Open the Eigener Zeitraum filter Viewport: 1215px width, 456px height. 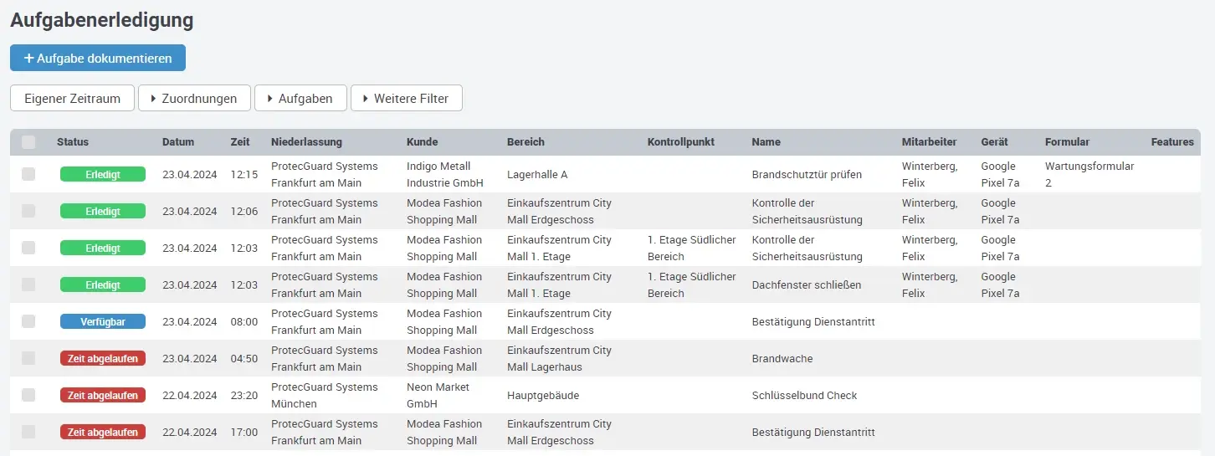(72, 99)
